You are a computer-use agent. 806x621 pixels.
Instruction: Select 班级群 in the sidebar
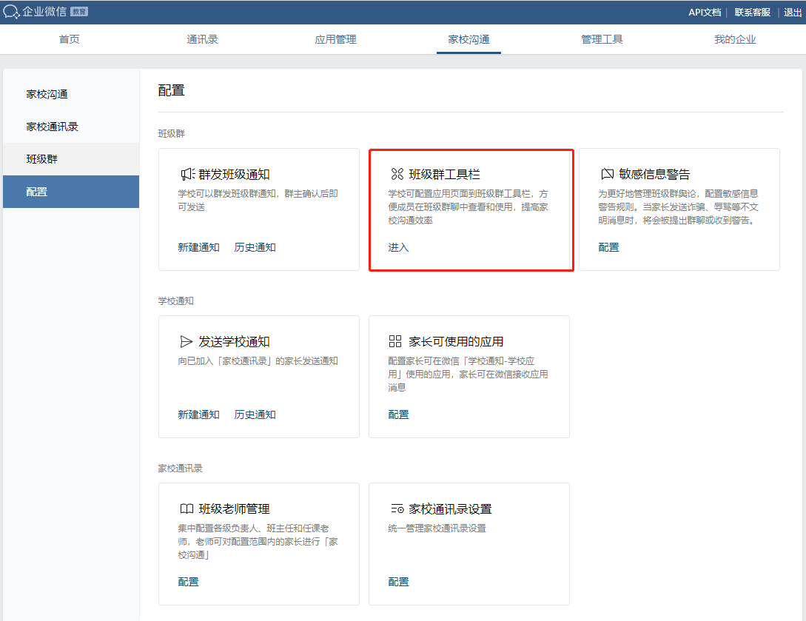coord(71,159)
